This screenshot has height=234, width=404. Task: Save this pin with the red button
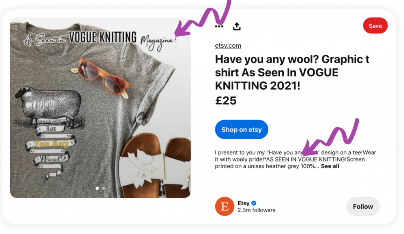coord(375,26)
